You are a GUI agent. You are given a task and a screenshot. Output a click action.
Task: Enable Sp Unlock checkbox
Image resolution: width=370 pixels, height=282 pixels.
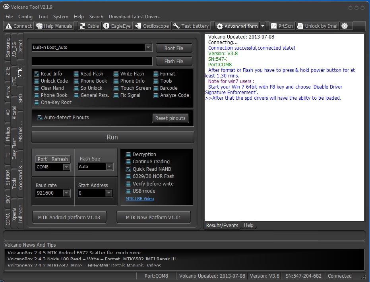click(76, 88)
